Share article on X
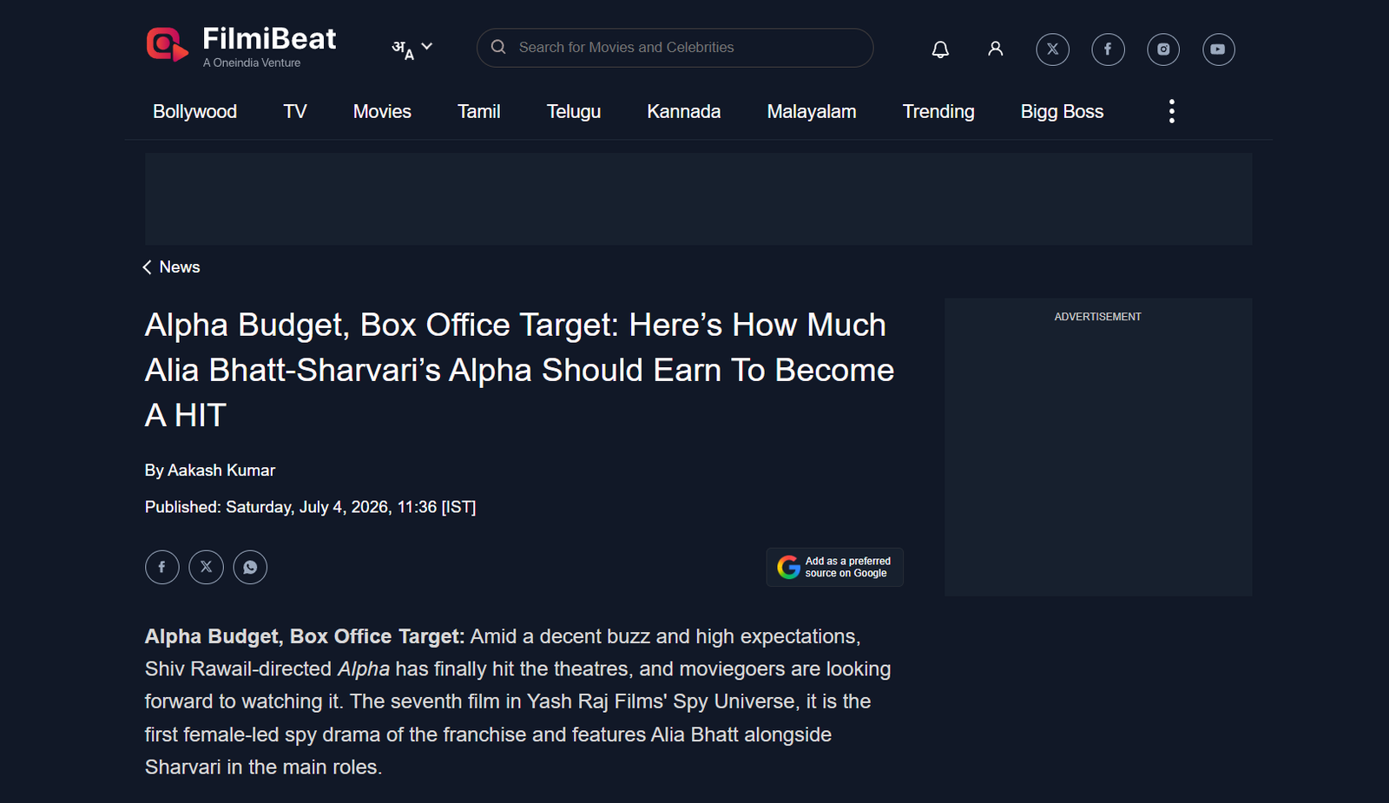 click(x=206, y=567)
